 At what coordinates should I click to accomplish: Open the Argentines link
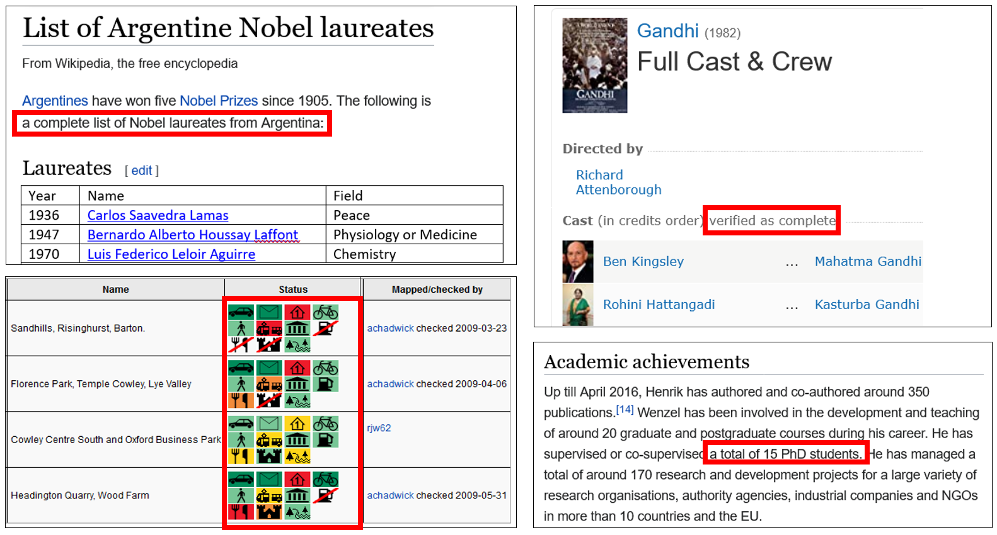pos(55,101)
